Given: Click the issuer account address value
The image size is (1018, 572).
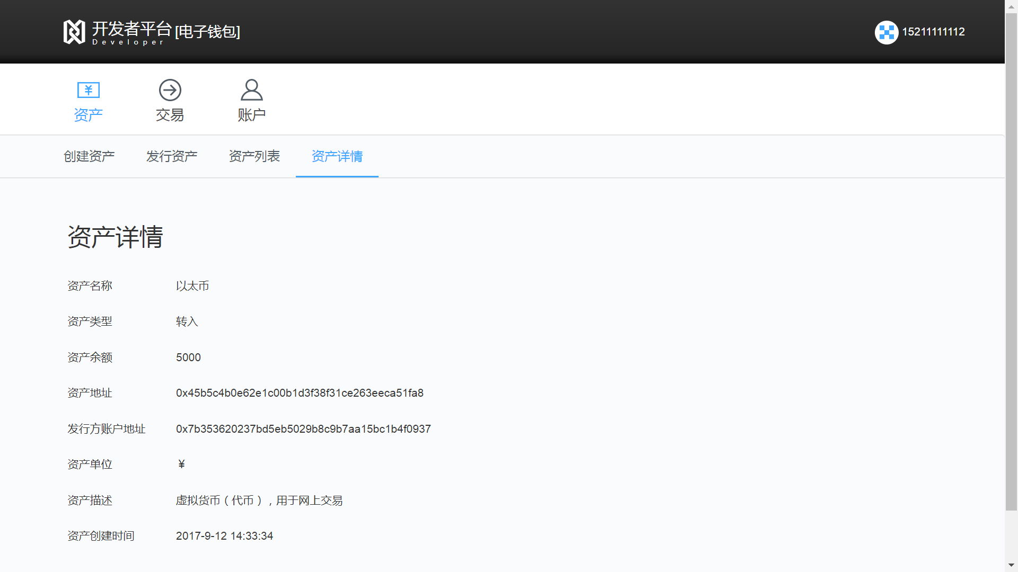Looking at the screenshot, I should [303, 429].
